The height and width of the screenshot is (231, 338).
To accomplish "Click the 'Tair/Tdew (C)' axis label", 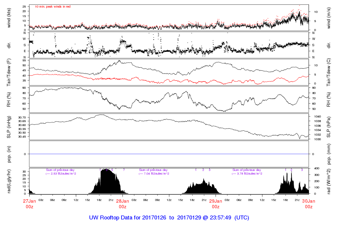I will coord(328,72).
